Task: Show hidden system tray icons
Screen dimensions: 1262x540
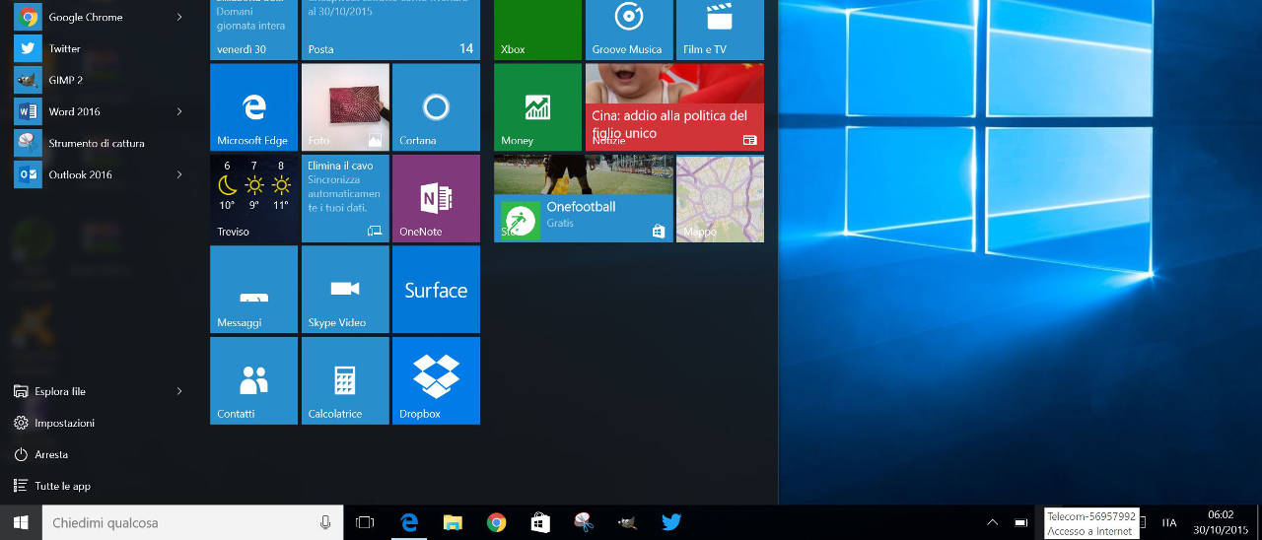Action: click(992, 522)
